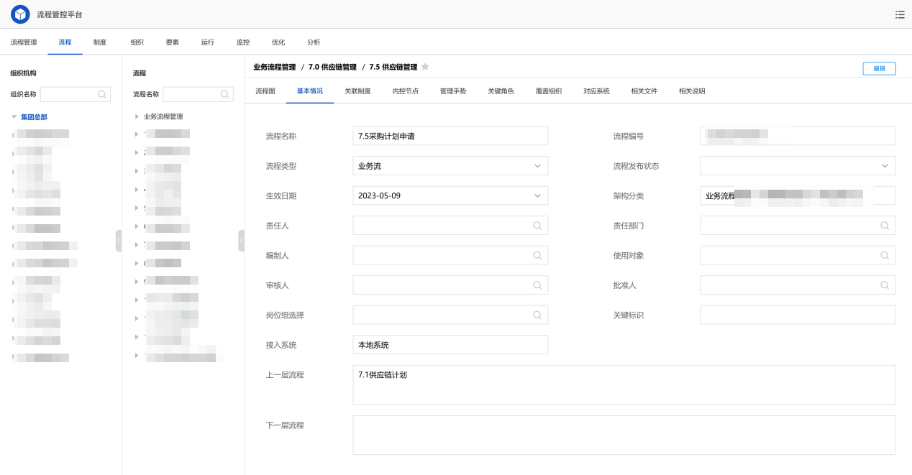The height and width of the screenshot is (475, 912).
Task: Open the 分析 top menu
Action: click(x=314, y=42)
